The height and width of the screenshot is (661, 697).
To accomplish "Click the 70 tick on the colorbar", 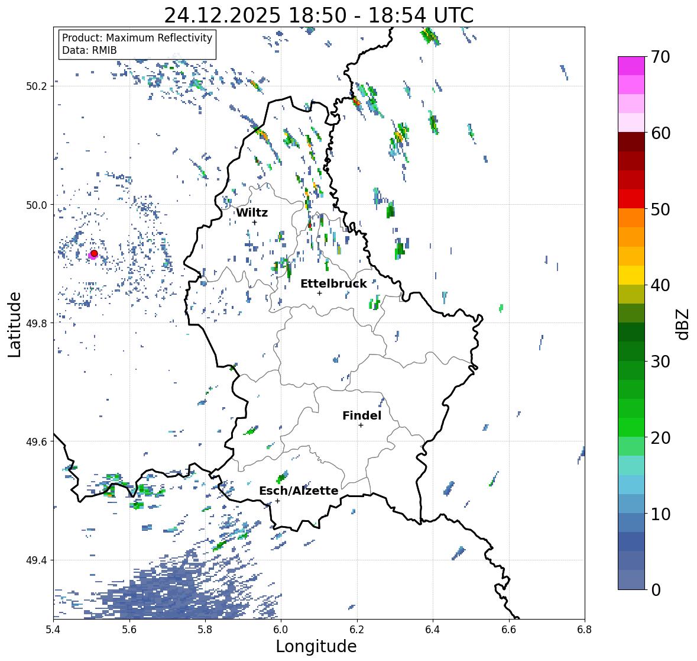I will [660, 57].
